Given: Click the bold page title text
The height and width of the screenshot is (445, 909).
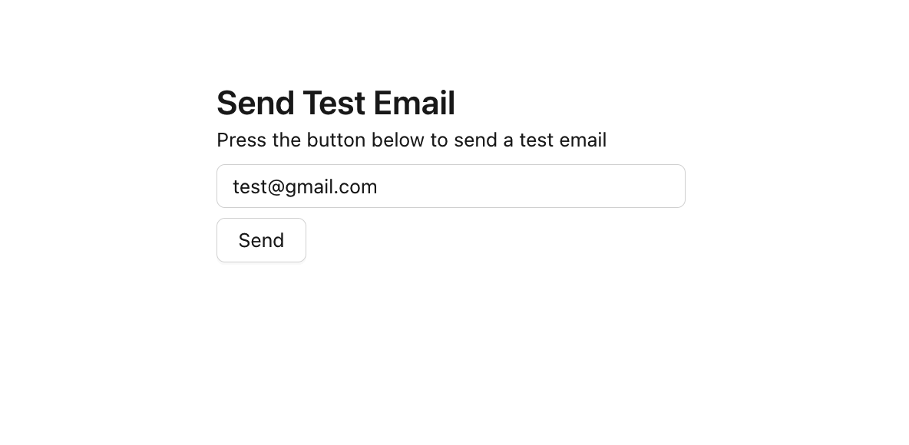Looking at the screenshot, I should (336, 104).
